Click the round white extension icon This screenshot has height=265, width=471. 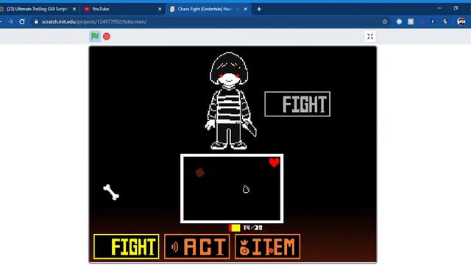point(399,21)
